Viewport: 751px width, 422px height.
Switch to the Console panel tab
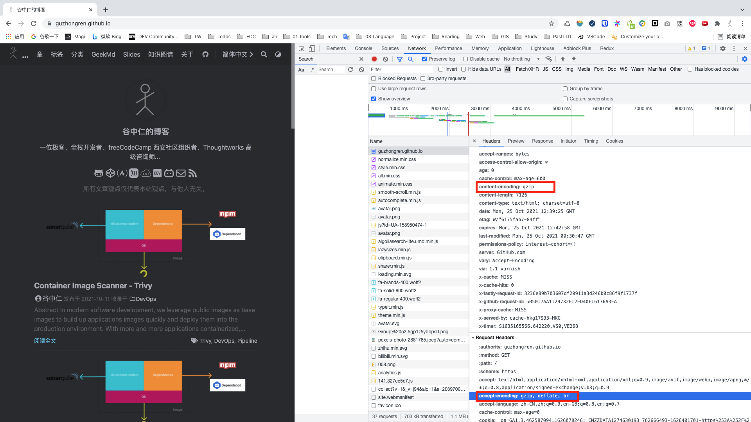[363, 48]
